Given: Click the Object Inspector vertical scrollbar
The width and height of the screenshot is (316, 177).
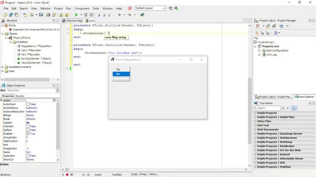Looking at the screenshot, I should click(x=58, y=126).
